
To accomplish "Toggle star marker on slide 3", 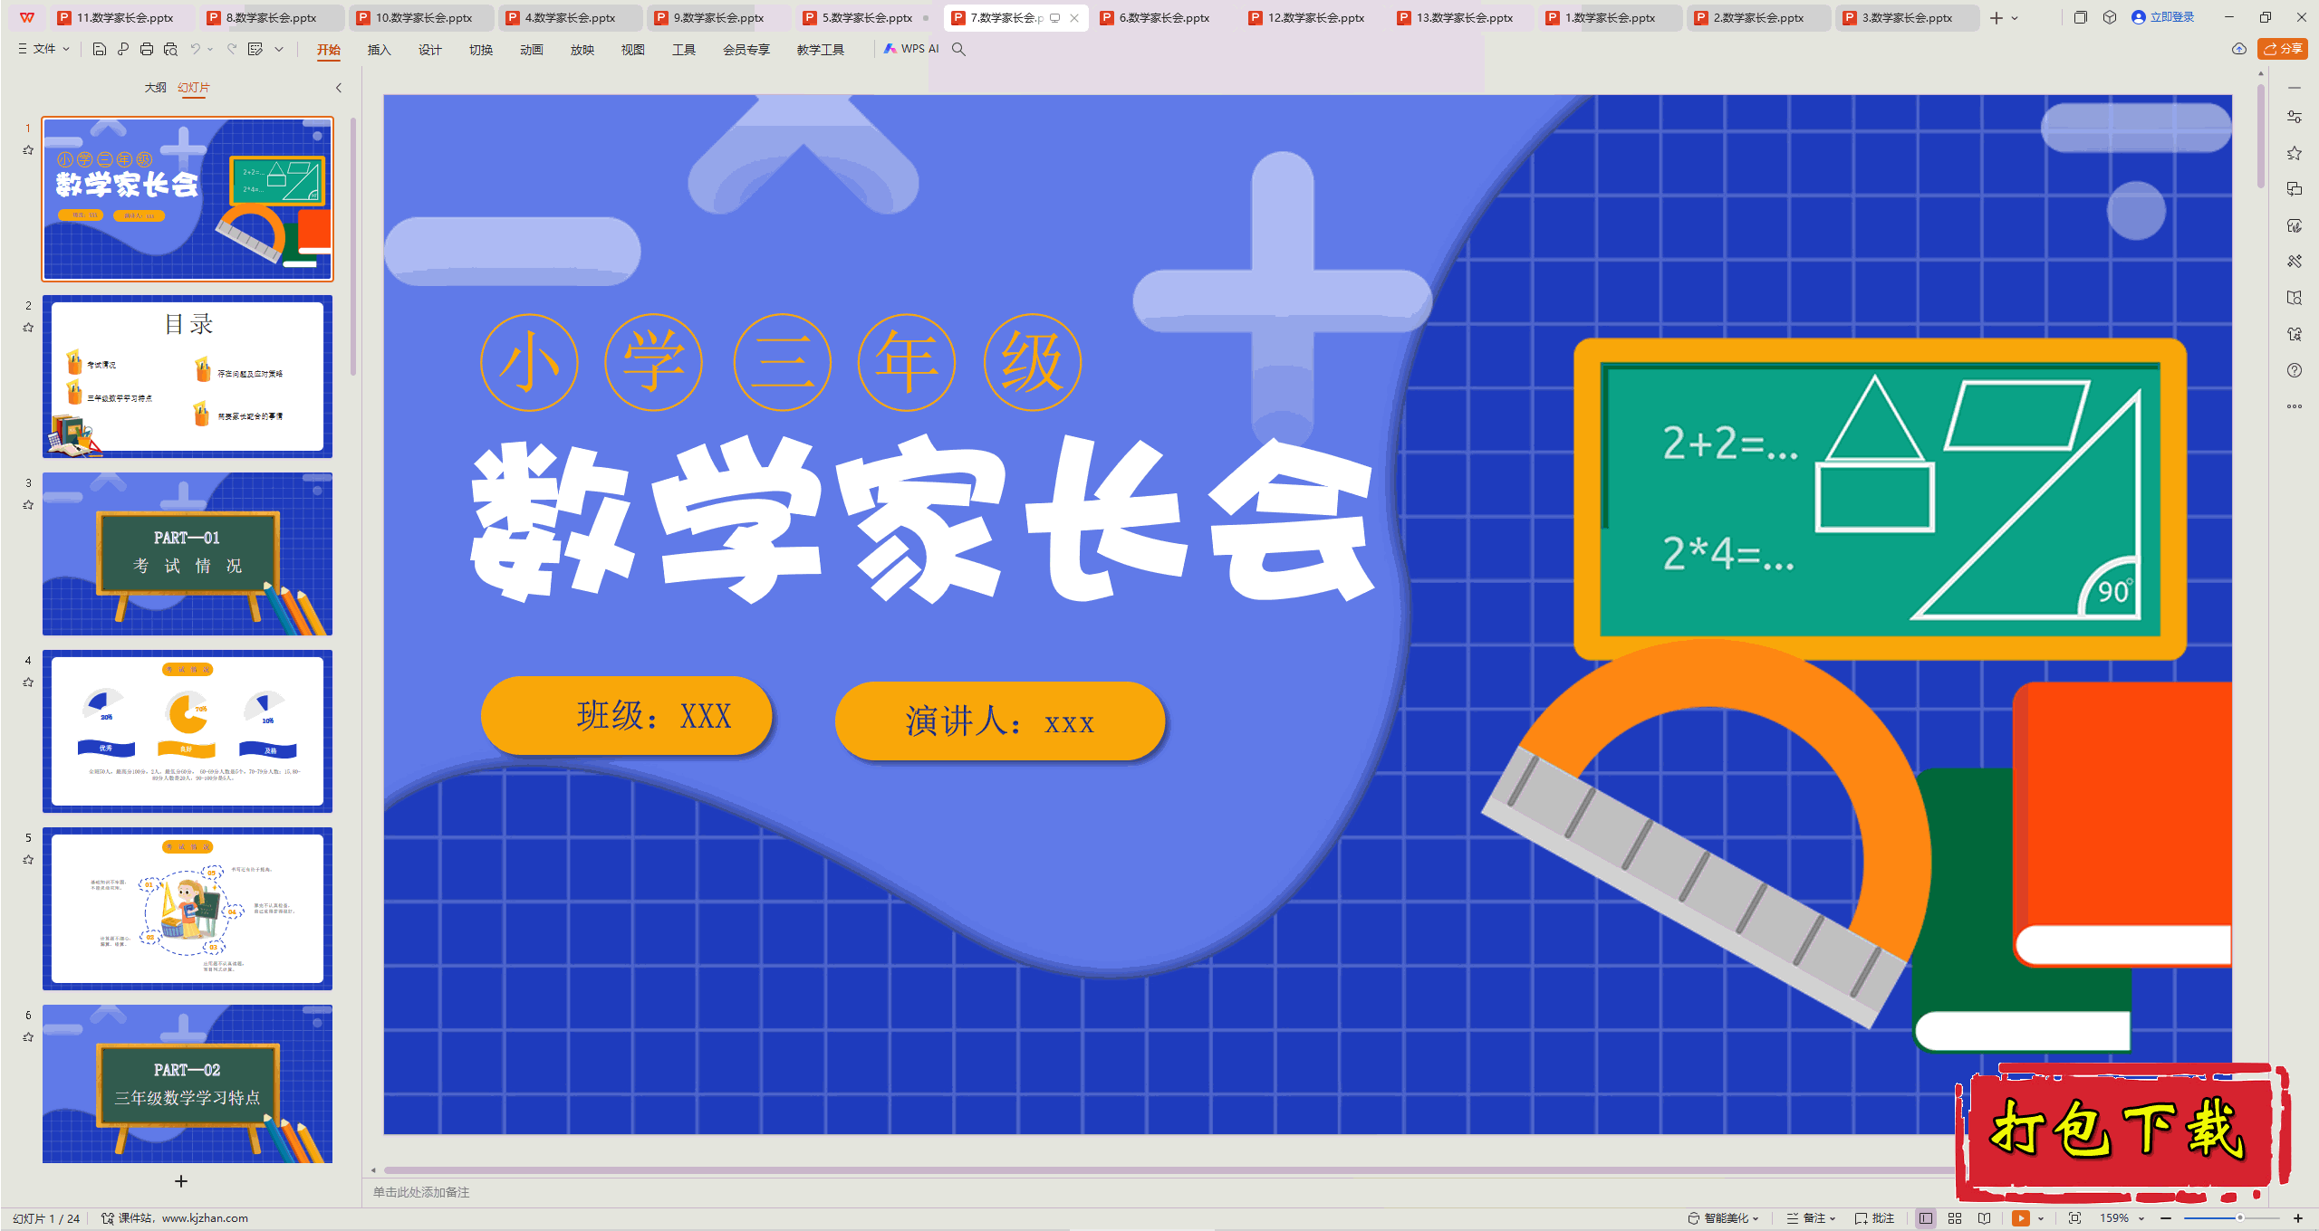I will tap(28, 505).
